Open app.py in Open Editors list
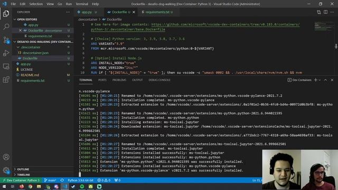 (x=43, y=25)
